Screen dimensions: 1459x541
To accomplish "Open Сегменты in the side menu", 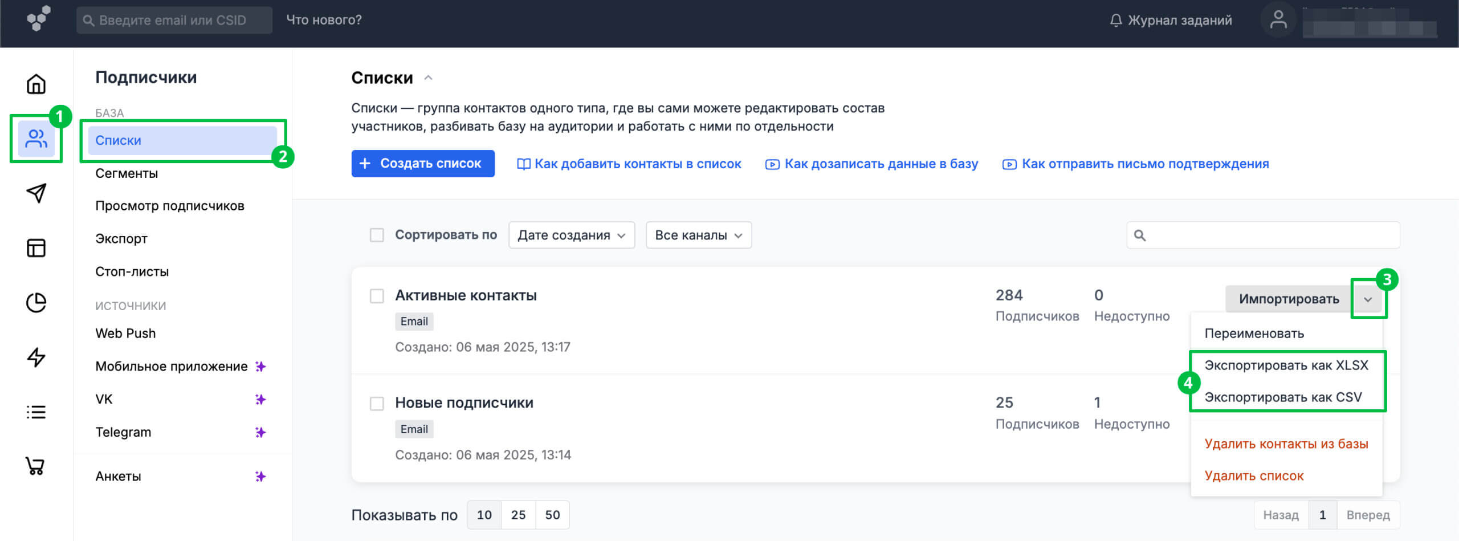I will point(127,173).
